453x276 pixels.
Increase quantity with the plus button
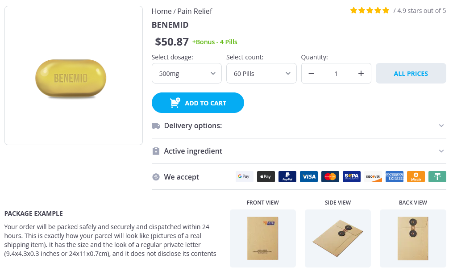coord(361,74)
